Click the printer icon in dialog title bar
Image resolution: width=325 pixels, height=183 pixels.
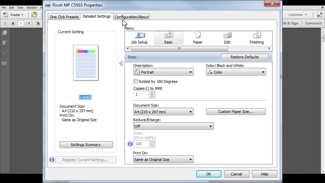click(x=48, y=5)
